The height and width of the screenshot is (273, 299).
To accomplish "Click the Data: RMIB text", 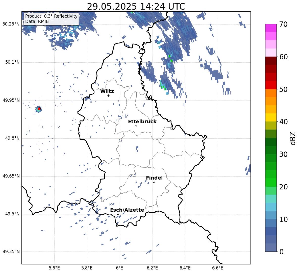I will (37, 21).
